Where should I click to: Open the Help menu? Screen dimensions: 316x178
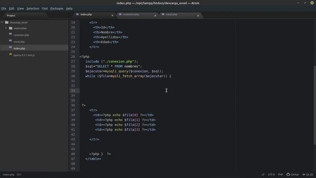pyautogui.click(x=69, y=8)
